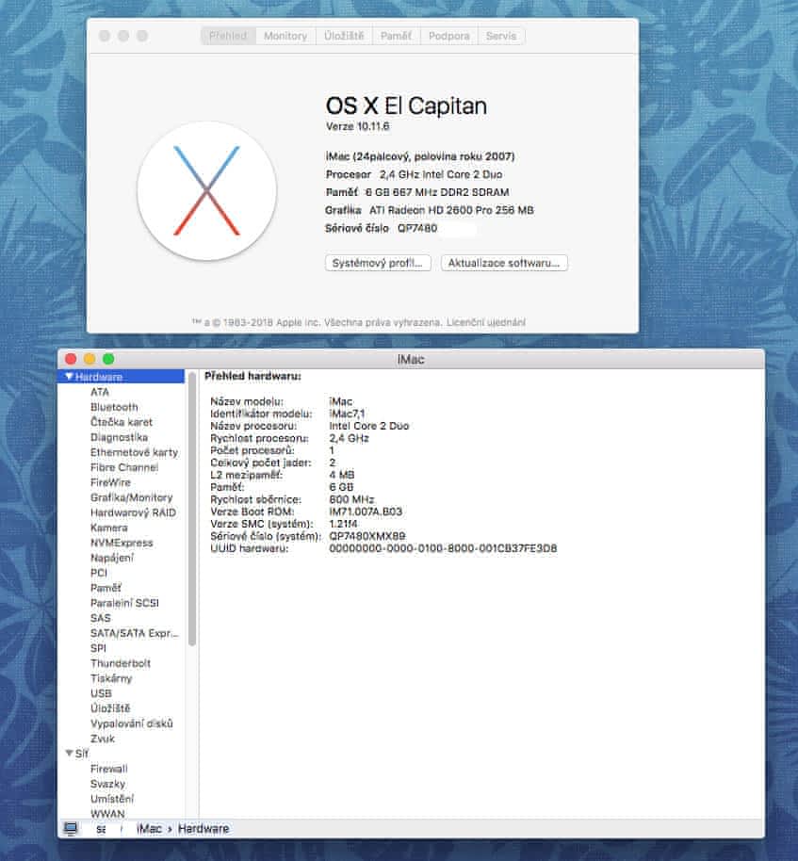
Task: Zoom the iMac window with the green button
Action: (x=108, y=359)
